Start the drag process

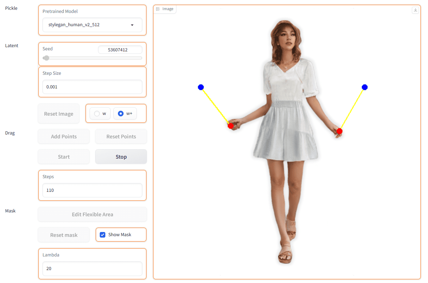64,157
